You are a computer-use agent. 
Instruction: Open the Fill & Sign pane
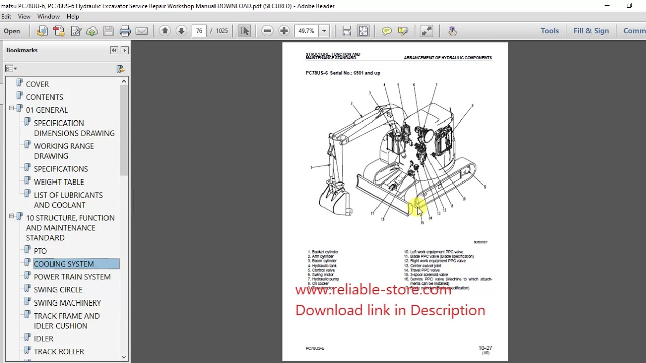591,31
